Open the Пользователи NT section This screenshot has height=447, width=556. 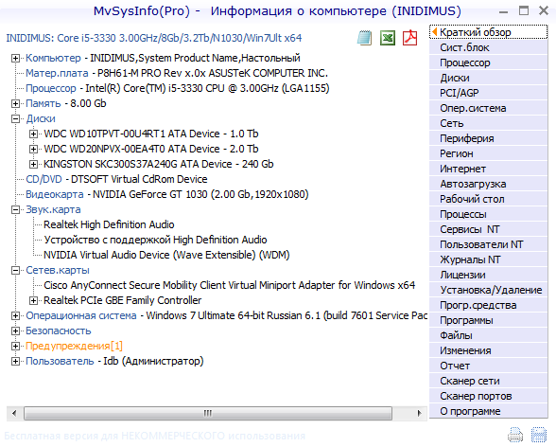coord(488,244)
